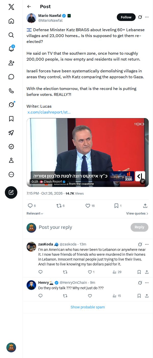Open Profile in the sidebar

coord(11,160)
